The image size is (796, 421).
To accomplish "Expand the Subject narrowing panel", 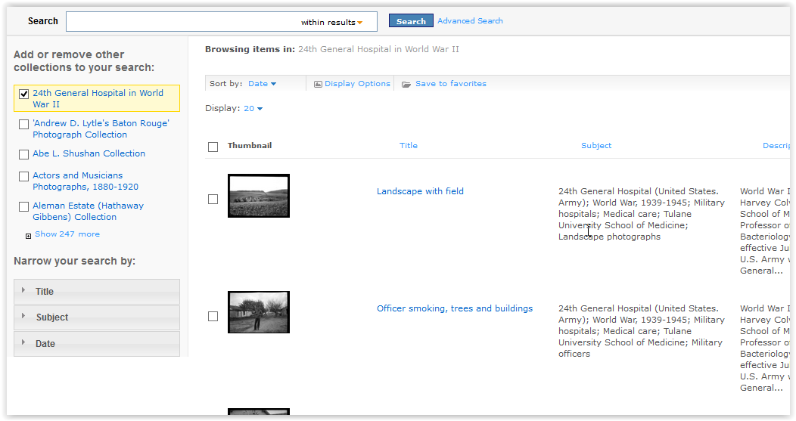I will point(96,317).
